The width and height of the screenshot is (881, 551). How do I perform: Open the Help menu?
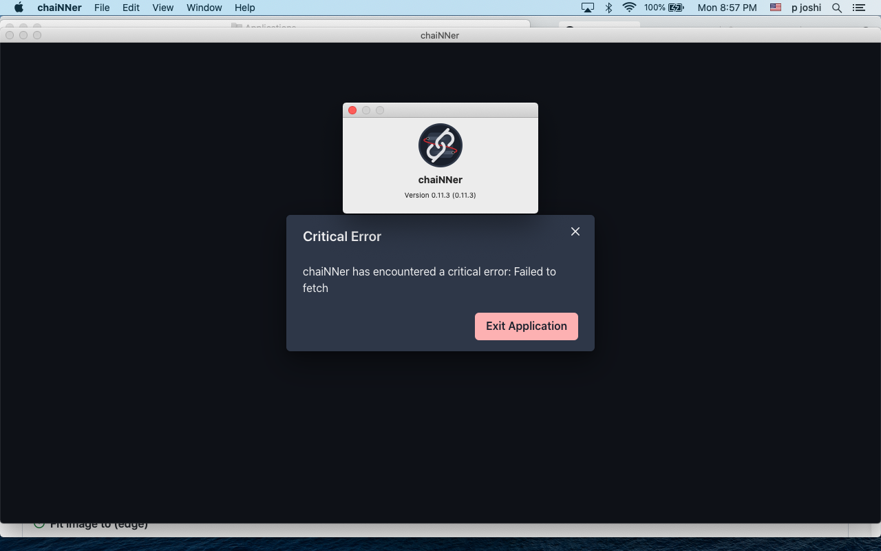tap(244, 8)
